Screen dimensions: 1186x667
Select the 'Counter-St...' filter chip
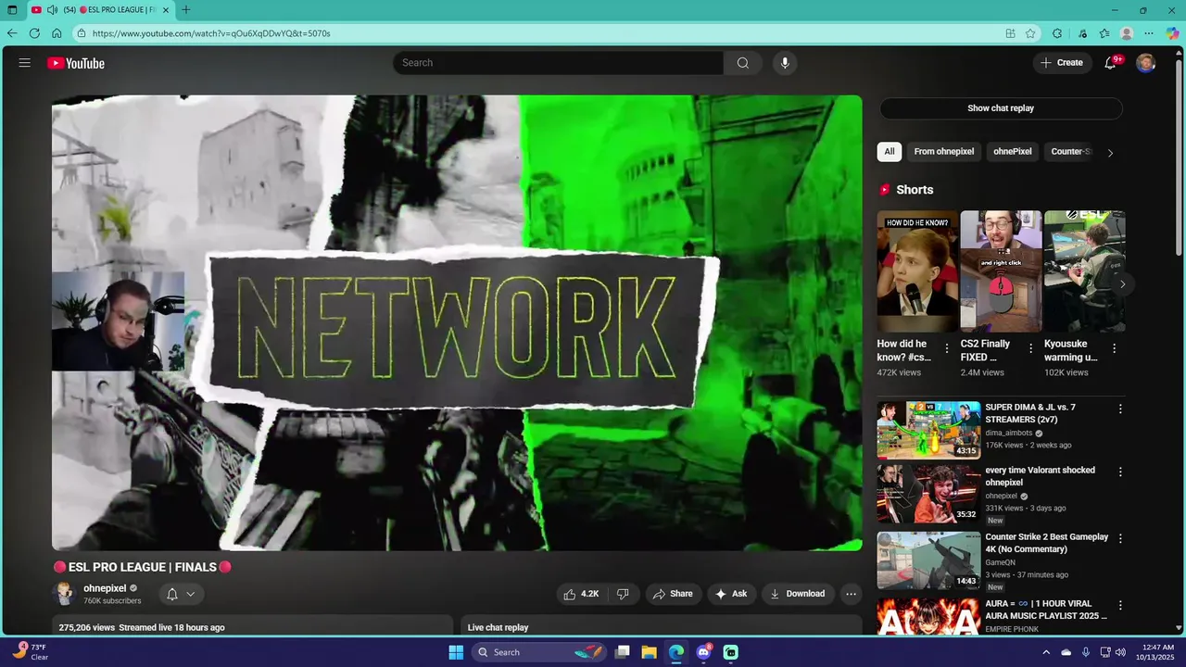pos(1071,152)
